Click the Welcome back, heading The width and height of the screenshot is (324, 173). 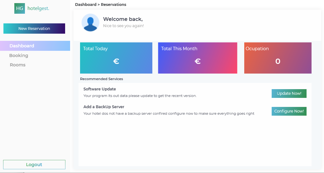pos(123,19)
